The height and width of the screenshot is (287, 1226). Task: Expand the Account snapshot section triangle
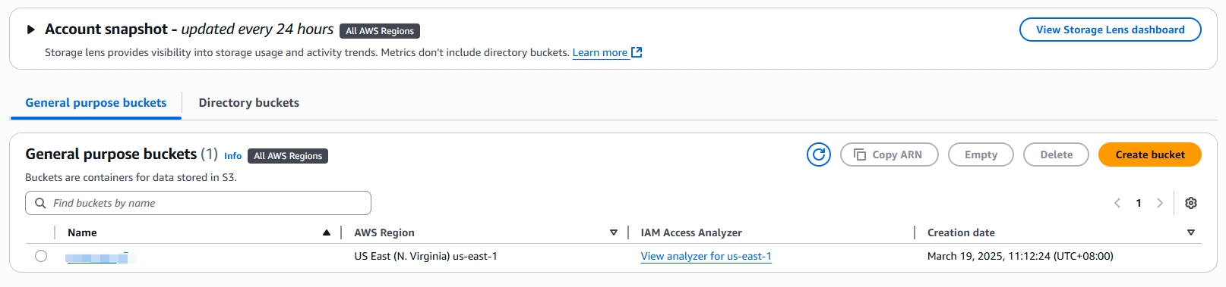[x=30, y=30]
